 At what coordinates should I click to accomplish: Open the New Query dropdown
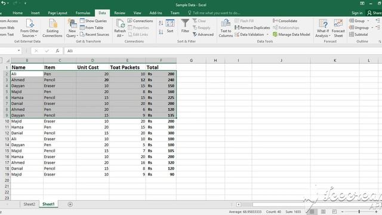coord(72,28)
